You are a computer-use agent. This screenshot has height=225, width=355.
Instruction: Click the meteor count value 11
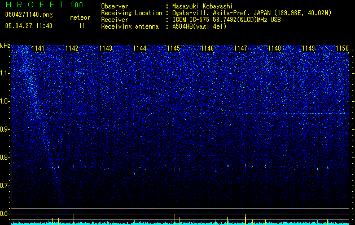(82, 26)
